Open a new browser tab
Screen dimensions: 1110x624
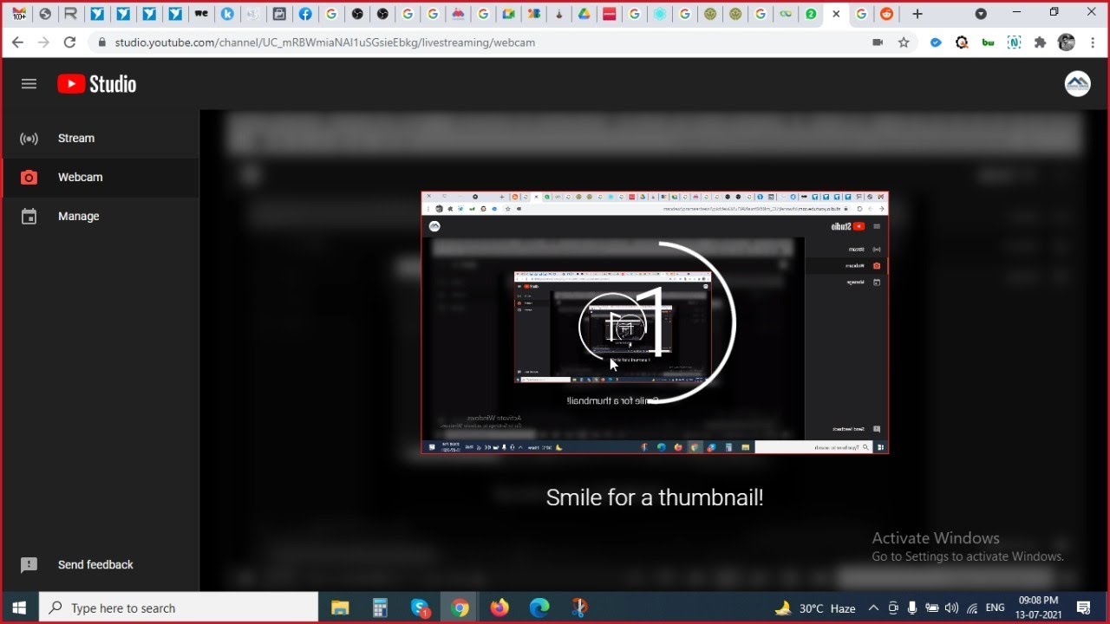point(917,14)
